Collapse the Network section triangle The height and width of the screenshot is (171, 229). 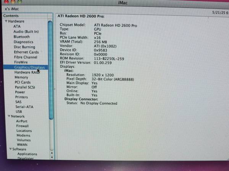click(8, 117)
